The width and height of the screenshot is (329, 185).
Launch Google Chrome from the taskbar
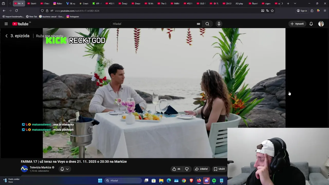[184, 181]
